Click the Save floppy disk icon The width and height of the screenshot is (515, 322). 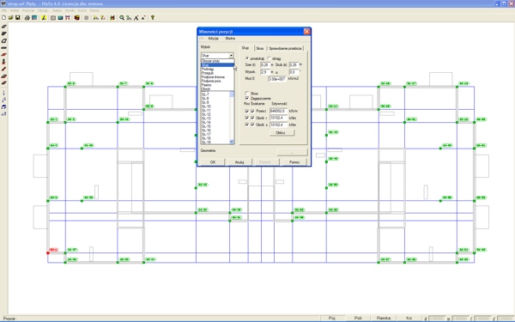point(18,18)
